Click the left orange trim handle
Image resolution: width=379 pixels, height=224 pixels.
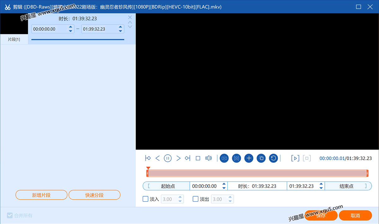(x=147, y=173)
